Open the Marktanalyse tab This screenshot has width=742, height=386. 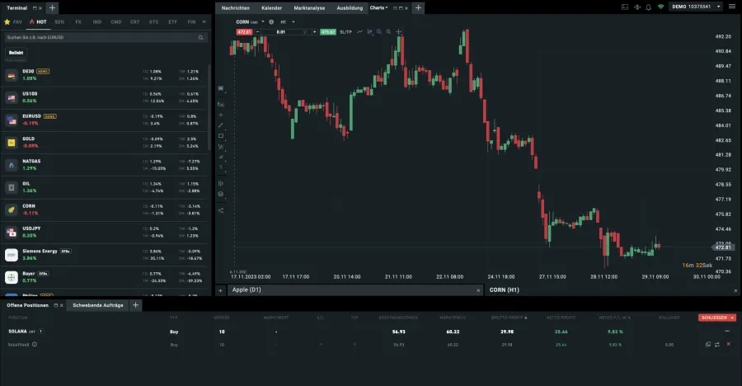309,8
